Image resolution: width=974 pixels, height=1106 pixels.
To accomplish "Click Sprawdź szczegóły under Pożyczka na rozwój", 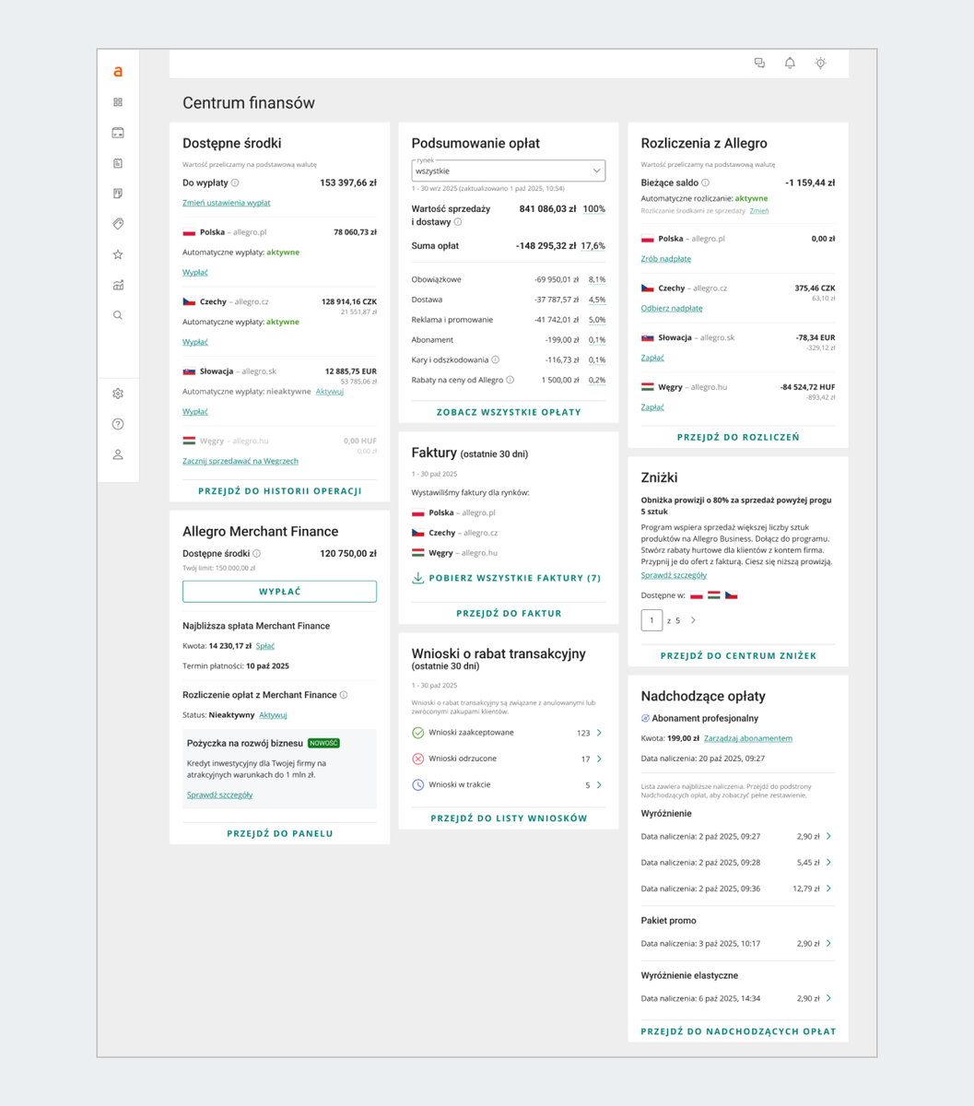I will tap(219, 794).
